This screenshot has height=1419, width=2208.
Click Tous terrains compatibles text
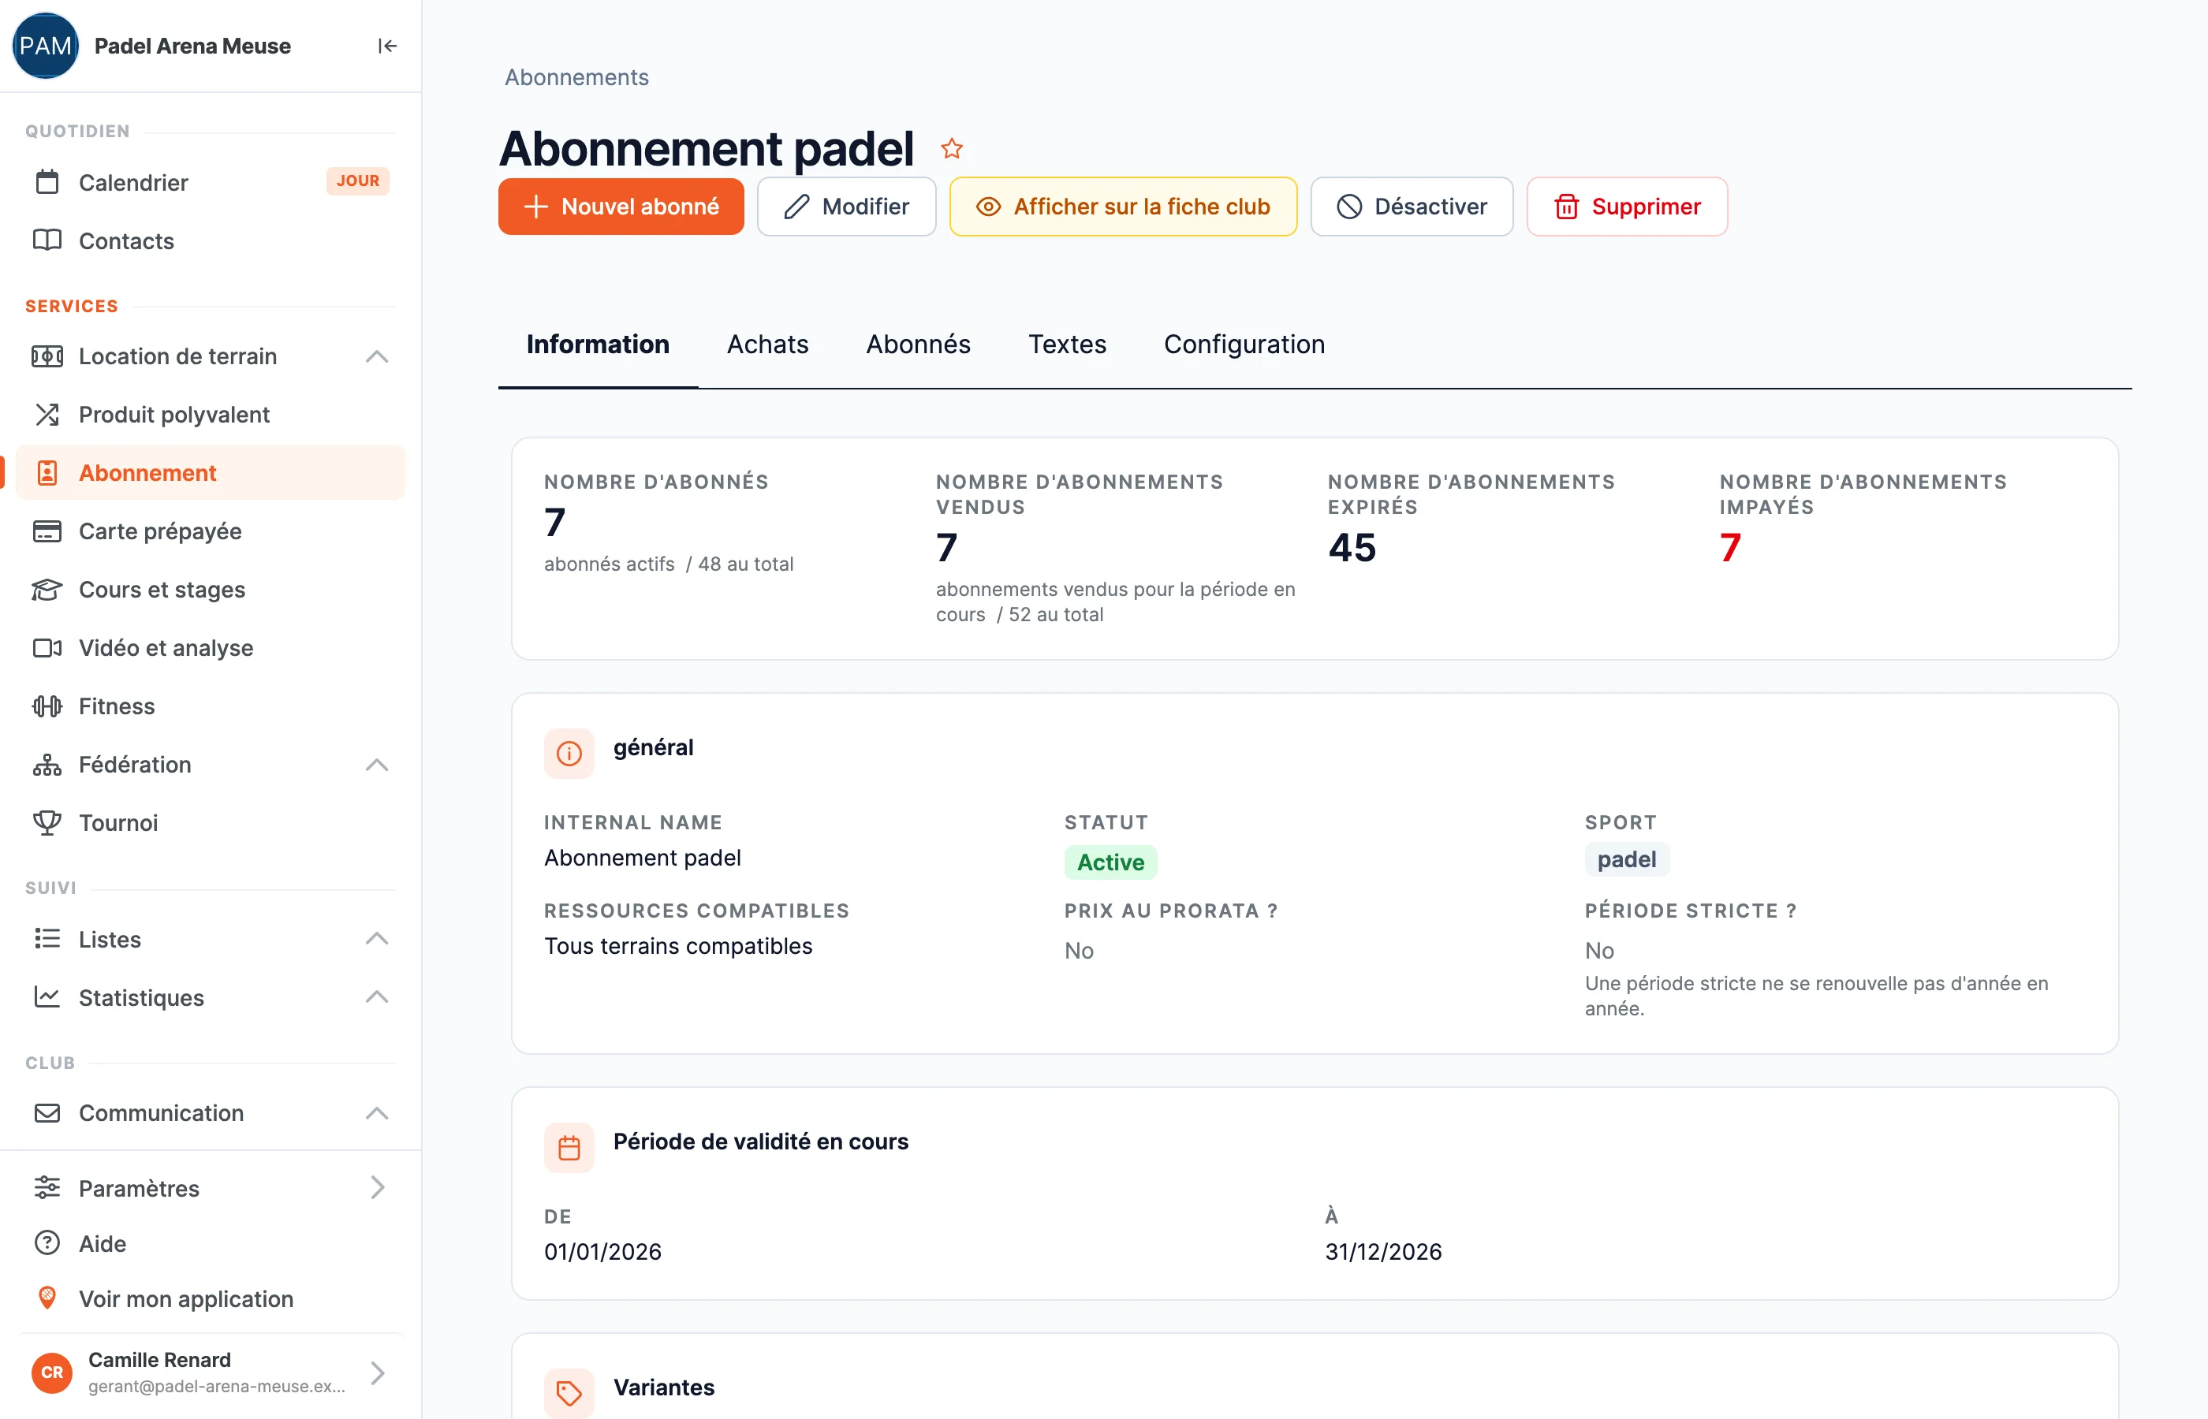(x=678, y=946)
